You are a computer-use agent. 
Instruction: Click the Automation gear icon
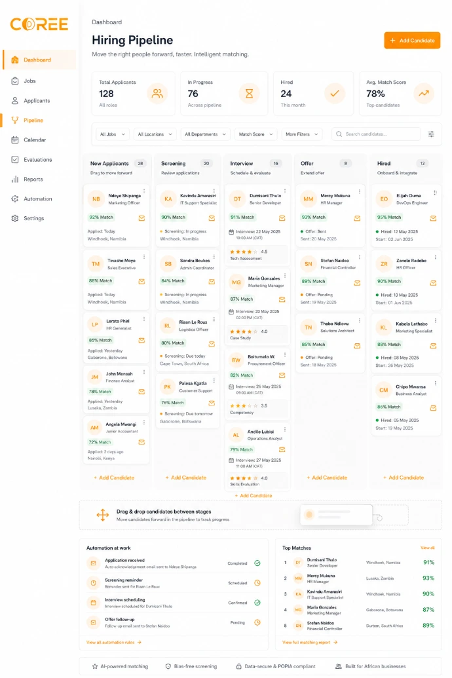15,199
